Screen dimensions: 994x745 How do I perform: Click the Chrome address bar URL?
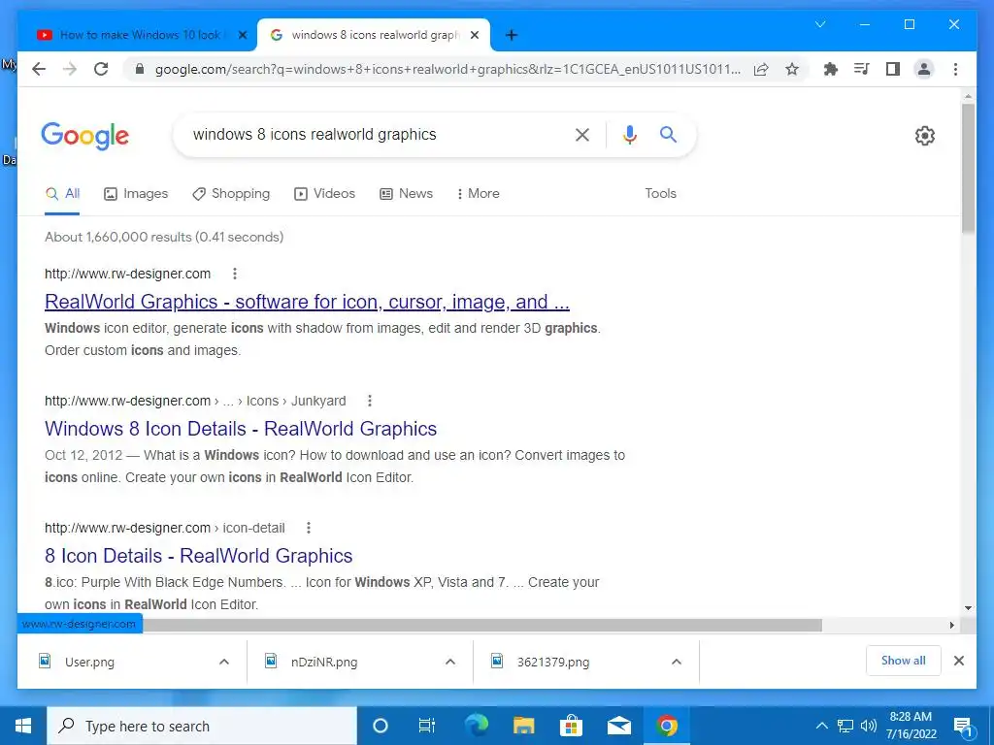pyautogui.click(x=447, y=69)
